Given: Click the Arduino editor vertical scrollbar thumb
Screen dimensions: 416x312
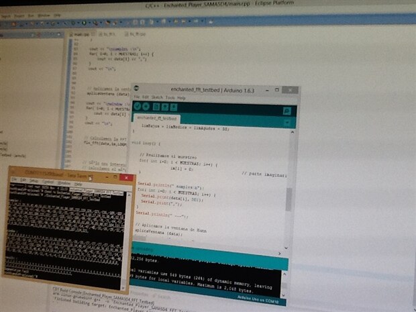Looking at the screenshot, I should pyautogui.click(x=289, y=199).
